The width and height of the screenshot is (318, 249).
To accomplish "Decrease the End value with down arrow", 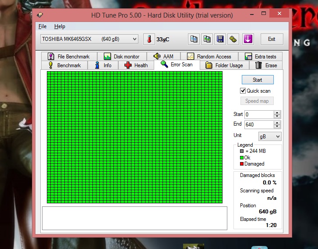I will pos(276,126).
